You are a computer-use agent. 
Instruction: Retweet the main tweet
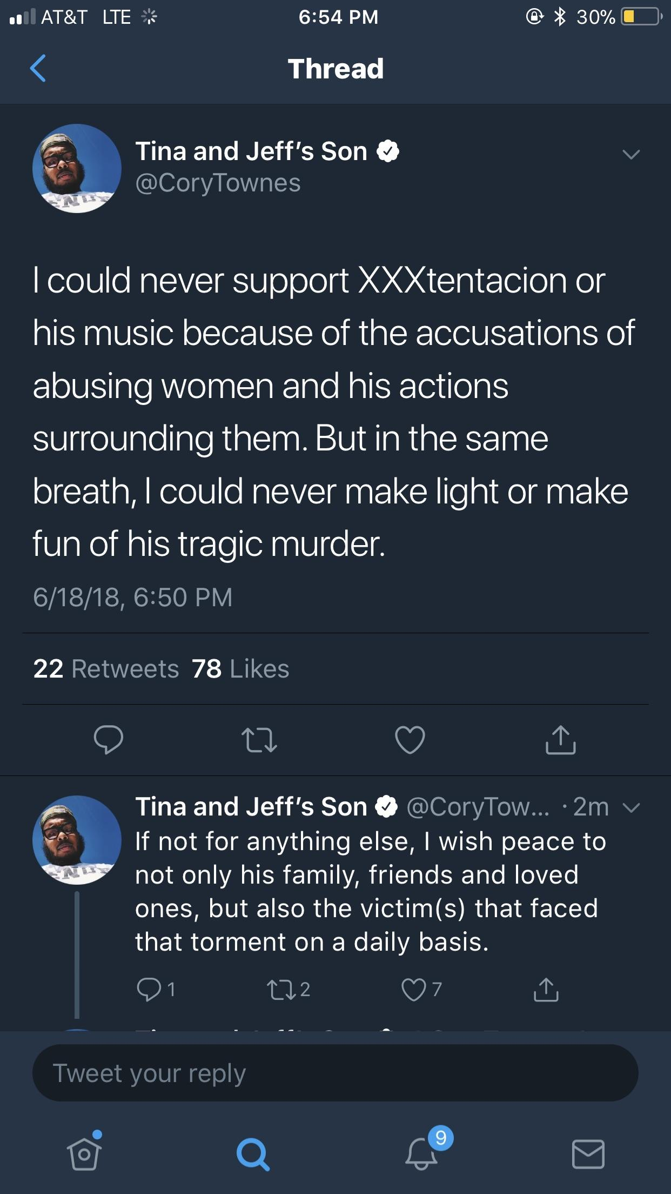259,740
